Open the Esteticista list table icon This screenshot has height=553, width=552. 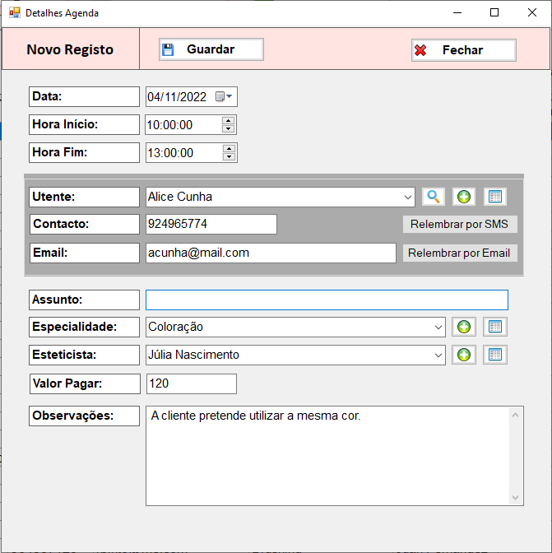494,355
